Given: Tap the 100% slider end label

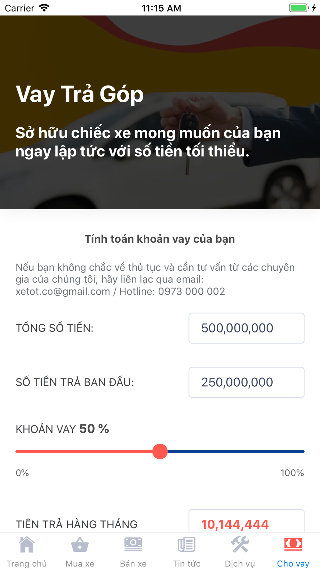Looking at the screenshot, I should point(292,473).
